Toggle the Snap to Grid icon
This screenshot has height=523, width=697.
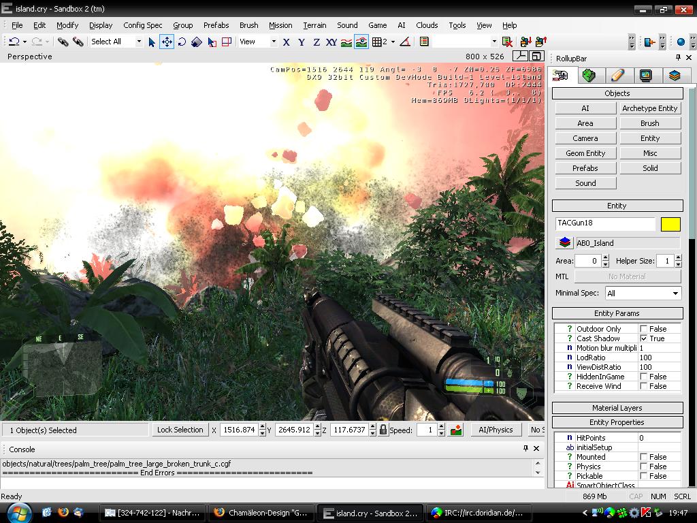point(377,42)
